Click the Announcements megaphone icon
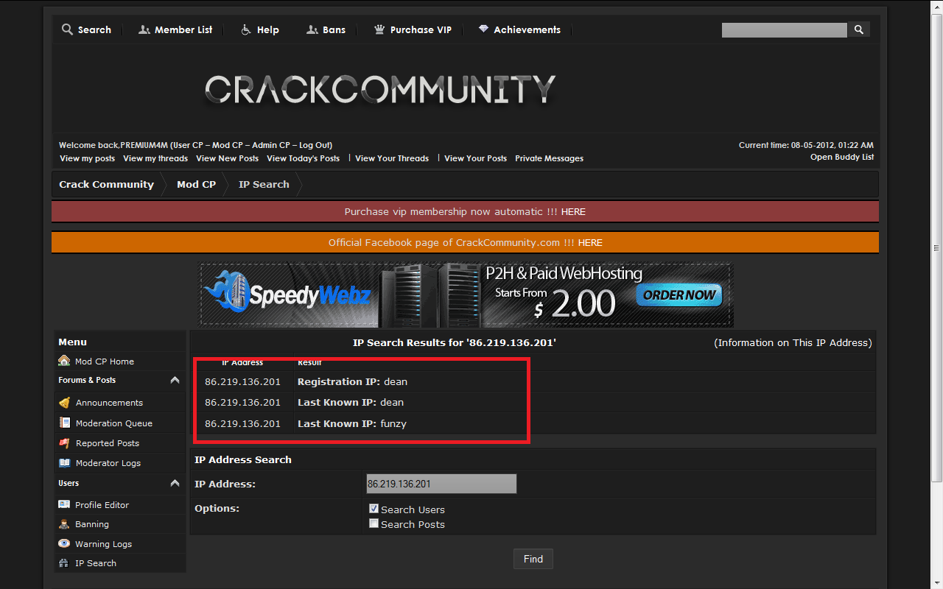The width and height of the screenshot is (943, 589). 64,403
